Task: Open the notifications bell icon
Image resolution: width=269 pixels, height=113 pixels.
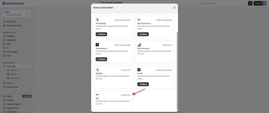Action: pyautogui.click(x=250, y=3)
